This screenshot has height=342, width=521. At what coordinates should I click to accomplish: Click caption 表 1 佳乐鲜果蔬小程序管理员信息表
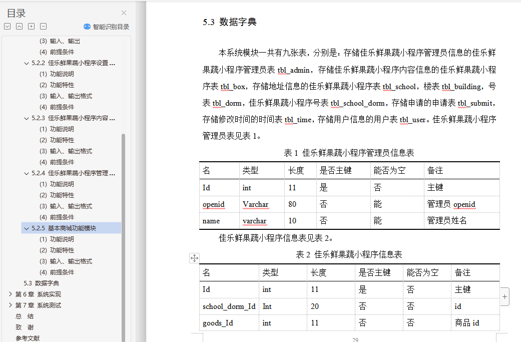pos(349,153)
